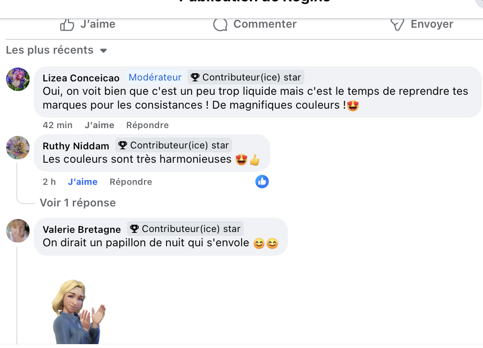Toggle J'aime on Lizea Conceicao's comment
The image size is (483, 348).
99,125
